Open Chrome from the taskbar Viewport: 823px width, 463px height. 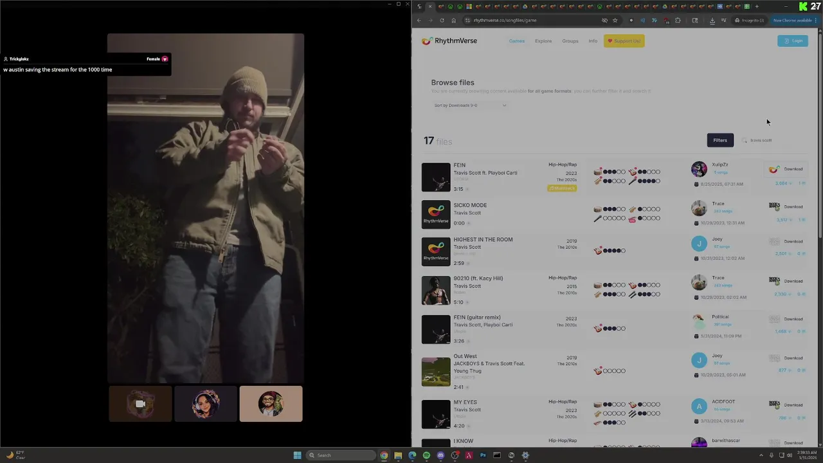[384, 455]
